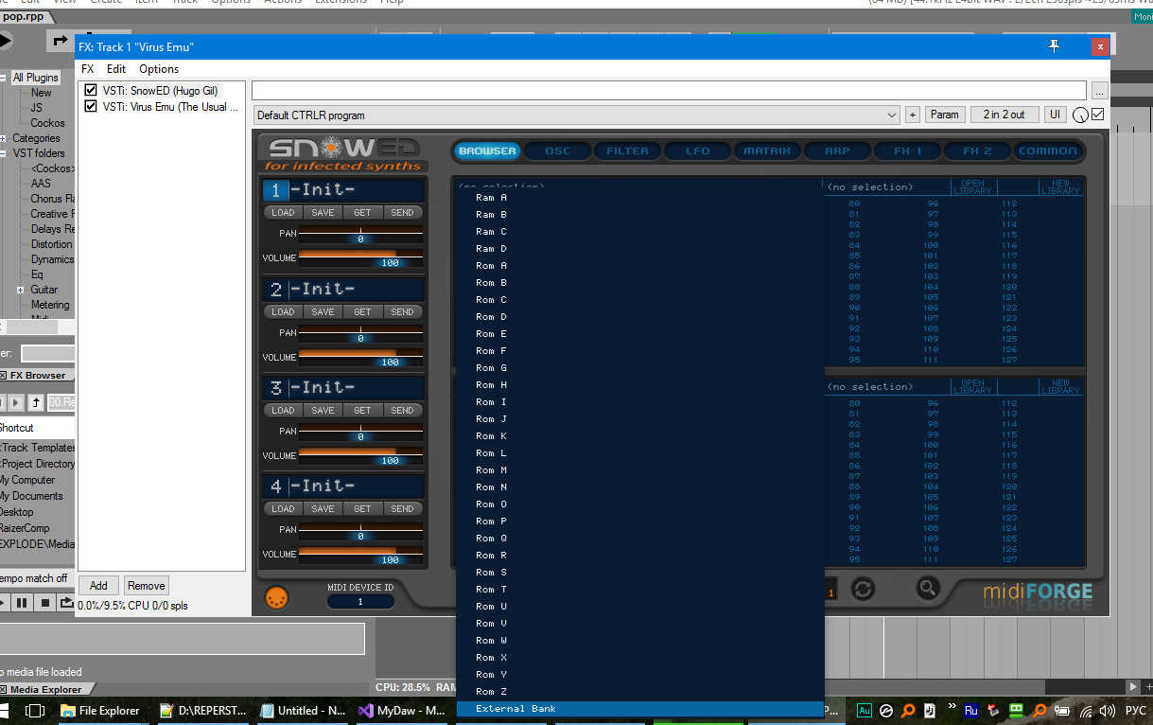Click the volume speaker tray icon
The height and width of the screenshot is (725, 1153).
(1106, 710)
